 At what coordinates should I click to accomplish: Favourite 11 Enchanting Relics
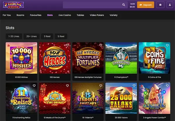click(x=34, y=85)
